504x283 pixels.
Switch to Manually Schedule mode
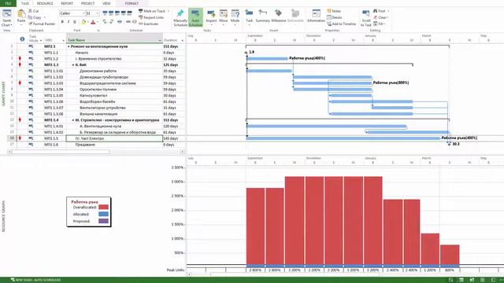click(x=180, y=18)
